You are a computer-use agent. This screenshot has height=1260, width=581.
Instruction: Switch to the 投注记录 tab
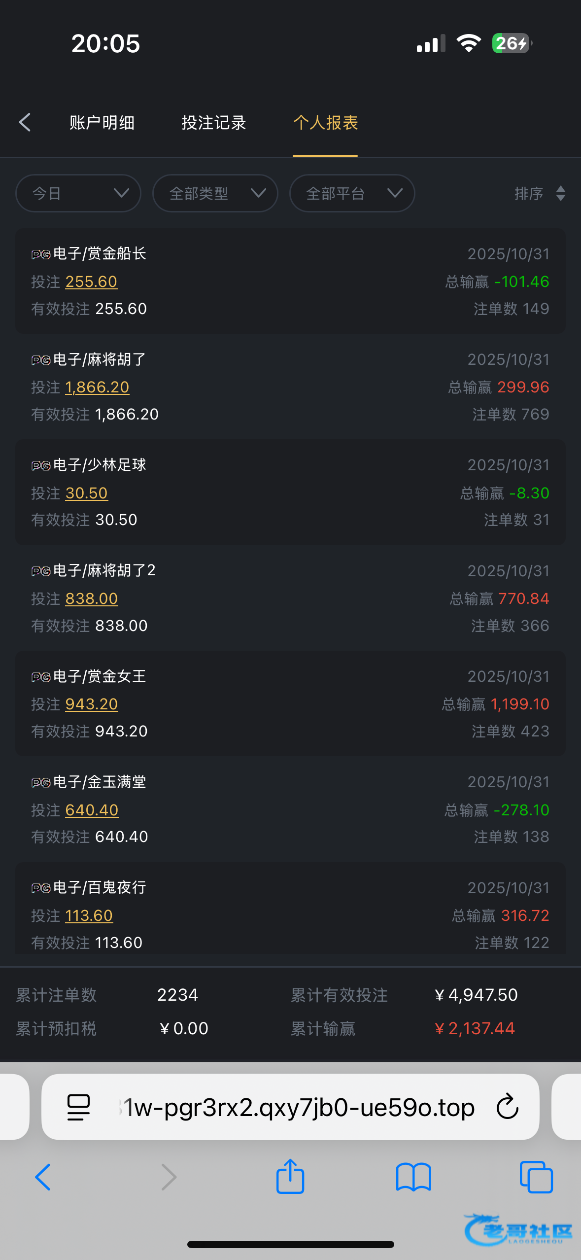point(214,122)
